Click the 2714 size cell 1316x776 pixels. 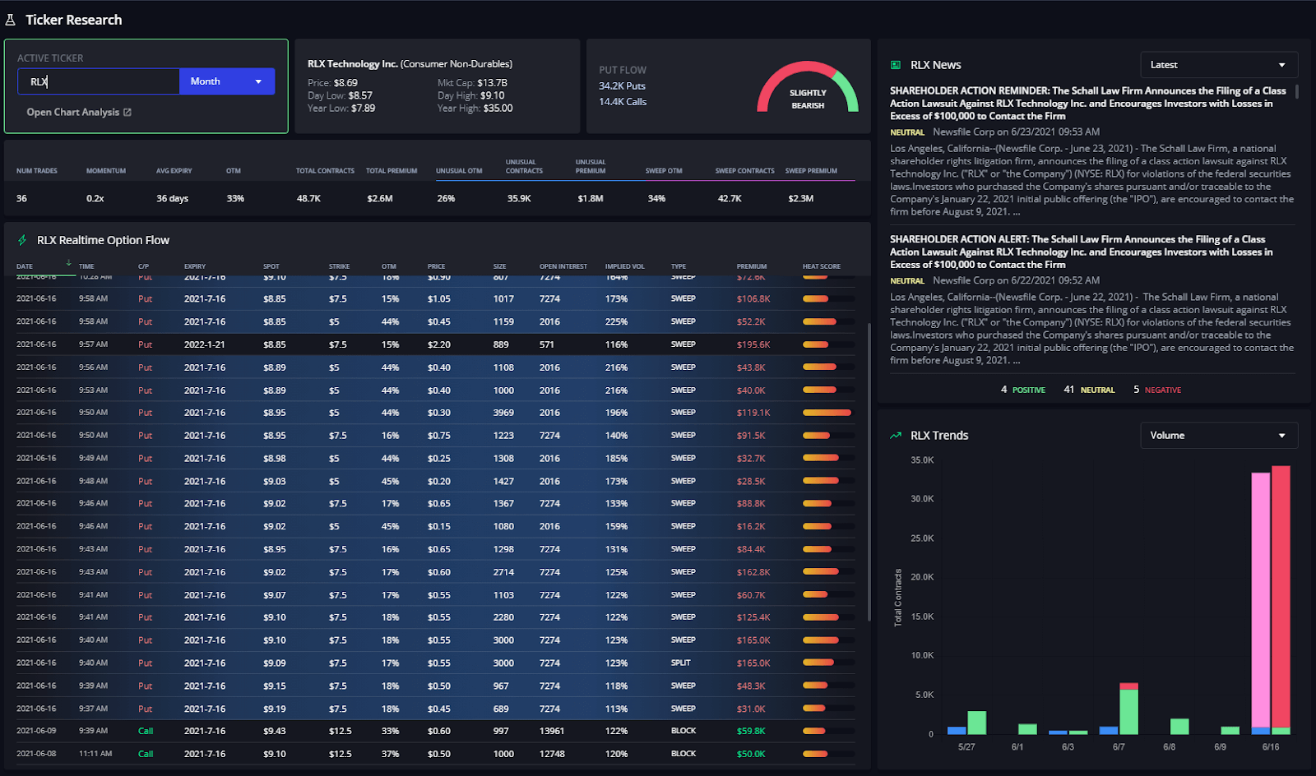(x=503, y=572)
